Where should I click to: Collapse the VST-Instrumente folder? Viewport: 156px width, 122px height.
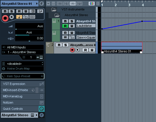(54, 10)
